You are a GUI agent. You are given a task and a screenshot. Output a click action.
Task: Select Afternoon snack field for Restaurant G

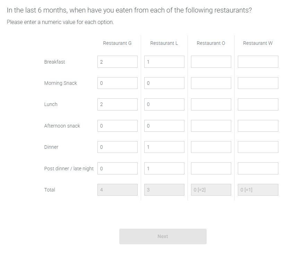tap(117, 126)
